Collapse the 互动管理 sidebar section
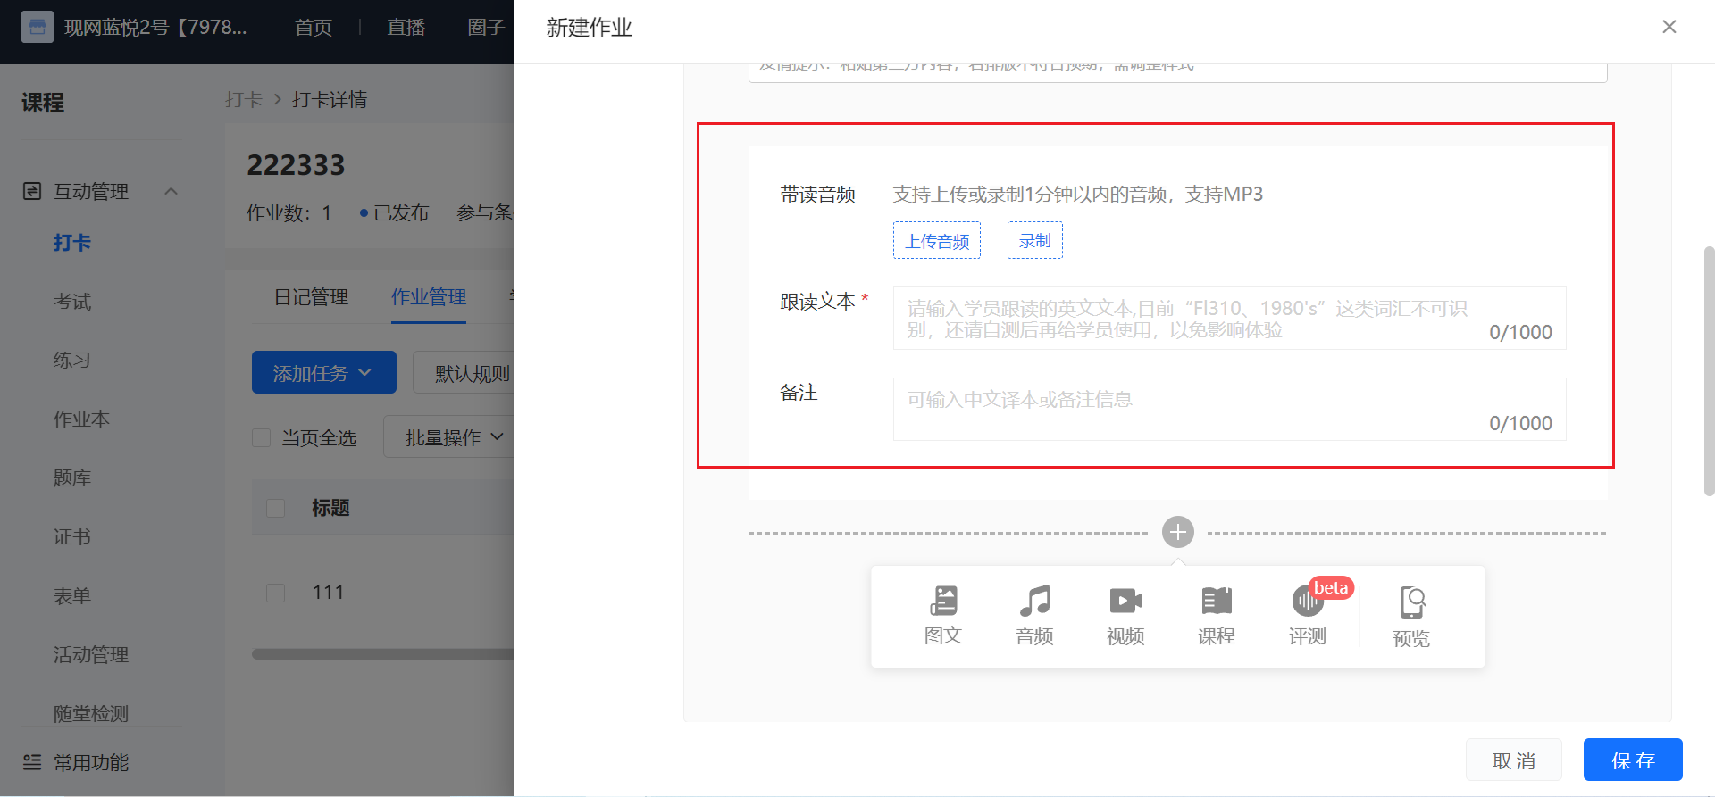 tap(171, 191)
